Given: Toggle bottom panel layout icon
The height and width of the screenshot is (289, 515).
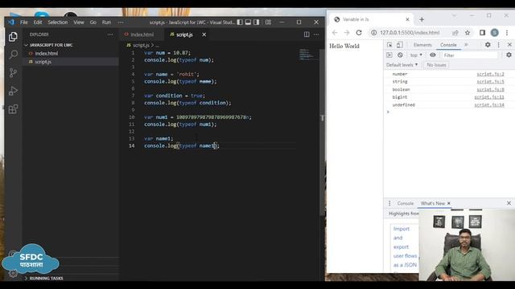Looking at the screenshot, I should [x=249, y=22].
